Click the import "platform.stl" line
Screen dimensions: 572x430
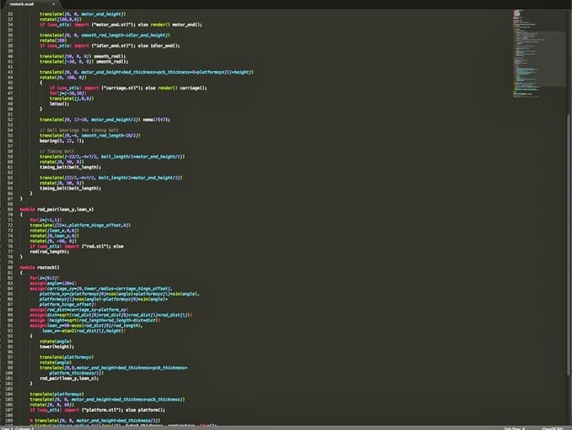tap(97, 410)
